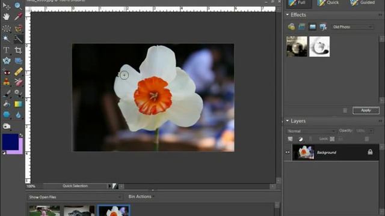Switch to the Quick edit tab
385x216 pixels.
(x=328, y=2)
